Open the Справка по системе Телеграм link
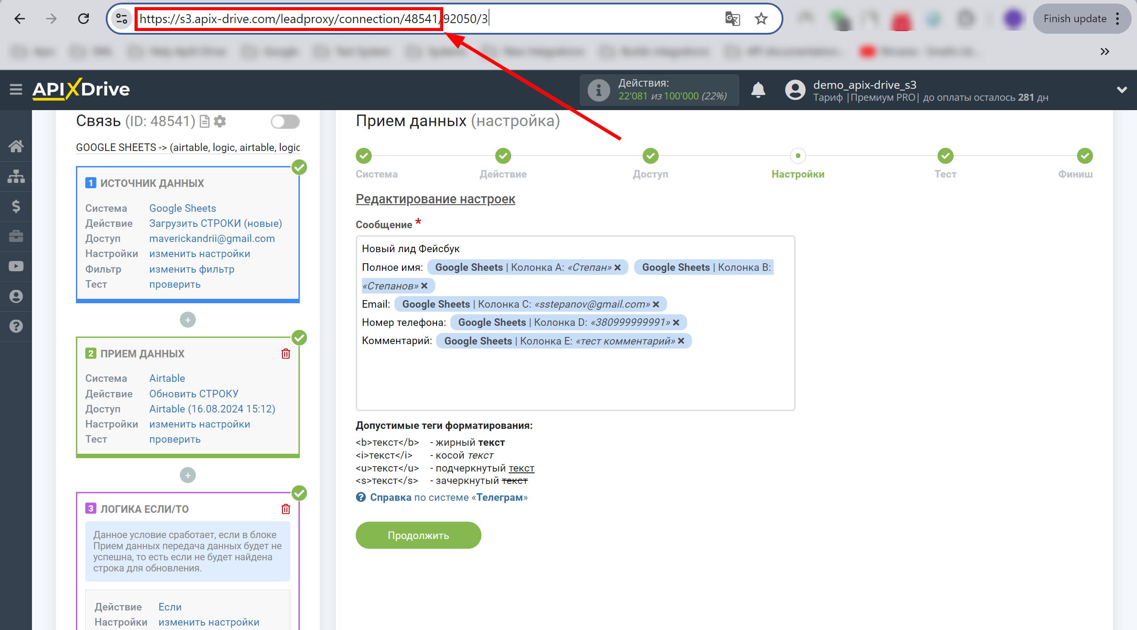Screen dimensions: 1137x630 pyautogui.click(x=449, y=498)
